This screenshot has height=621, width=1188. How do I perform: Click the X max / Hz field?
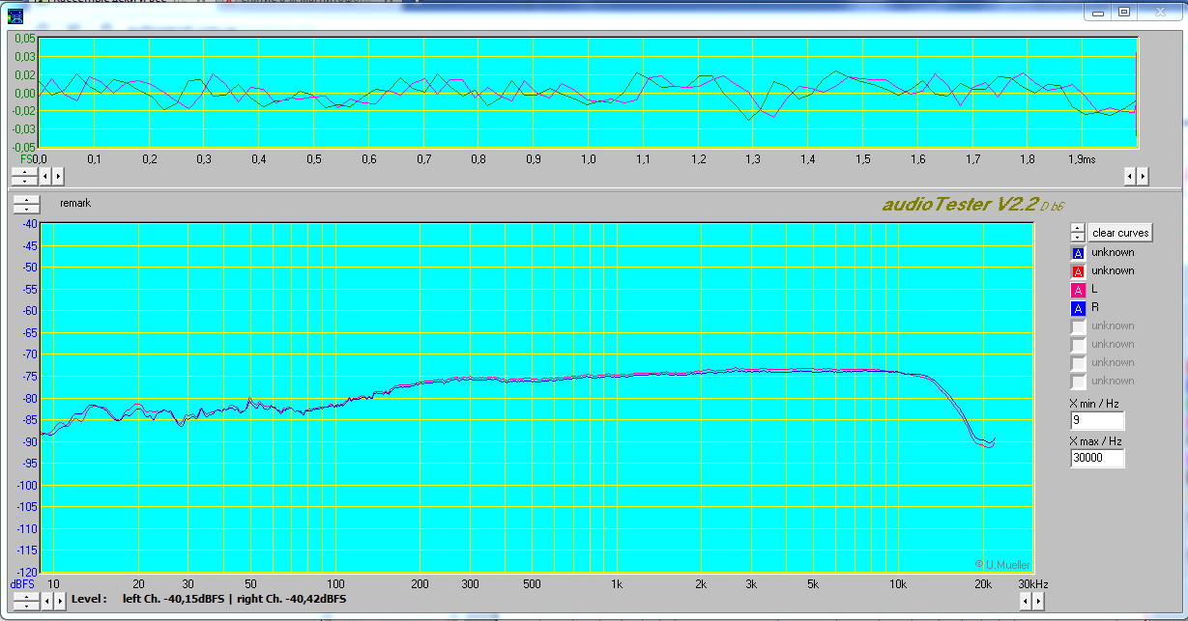[x=1097, y=459]
